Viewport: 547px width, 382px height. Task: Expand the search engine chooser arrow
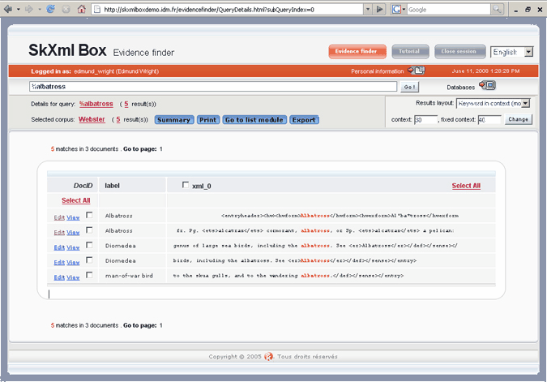pyautogui.click(x=404, y=10)
